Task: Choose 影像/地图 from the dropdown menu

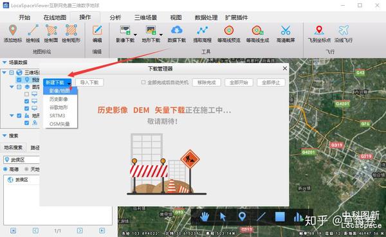Action: (x=60, y=91)
